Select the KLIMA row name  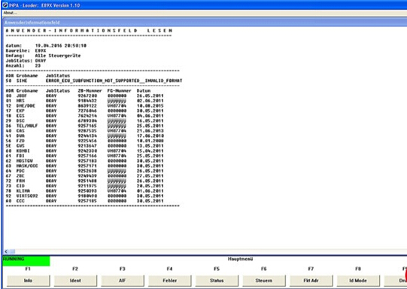click(23, 191)
